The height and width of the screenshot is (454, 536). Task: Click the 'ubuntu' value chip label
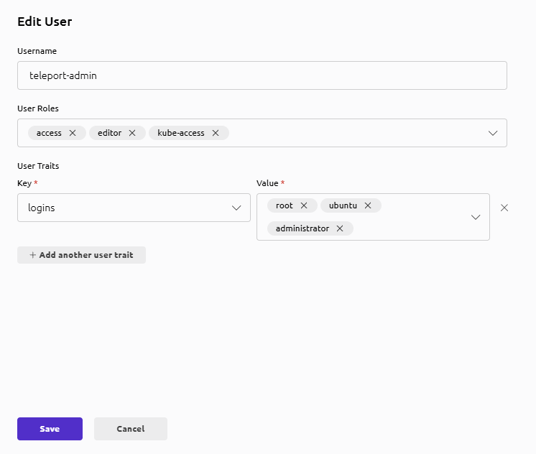click(x=343, y=205)
